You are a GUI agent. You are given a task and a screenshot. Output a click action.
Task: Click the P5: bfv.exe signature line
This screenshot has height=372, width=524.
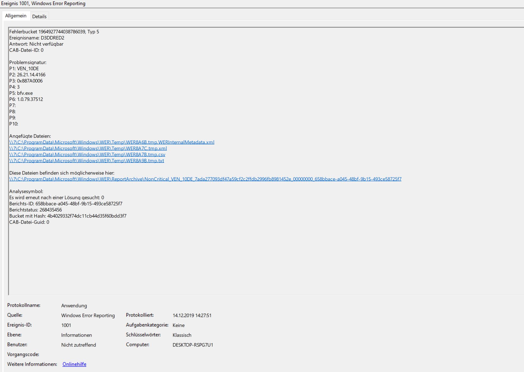click(x=21, y=93)
